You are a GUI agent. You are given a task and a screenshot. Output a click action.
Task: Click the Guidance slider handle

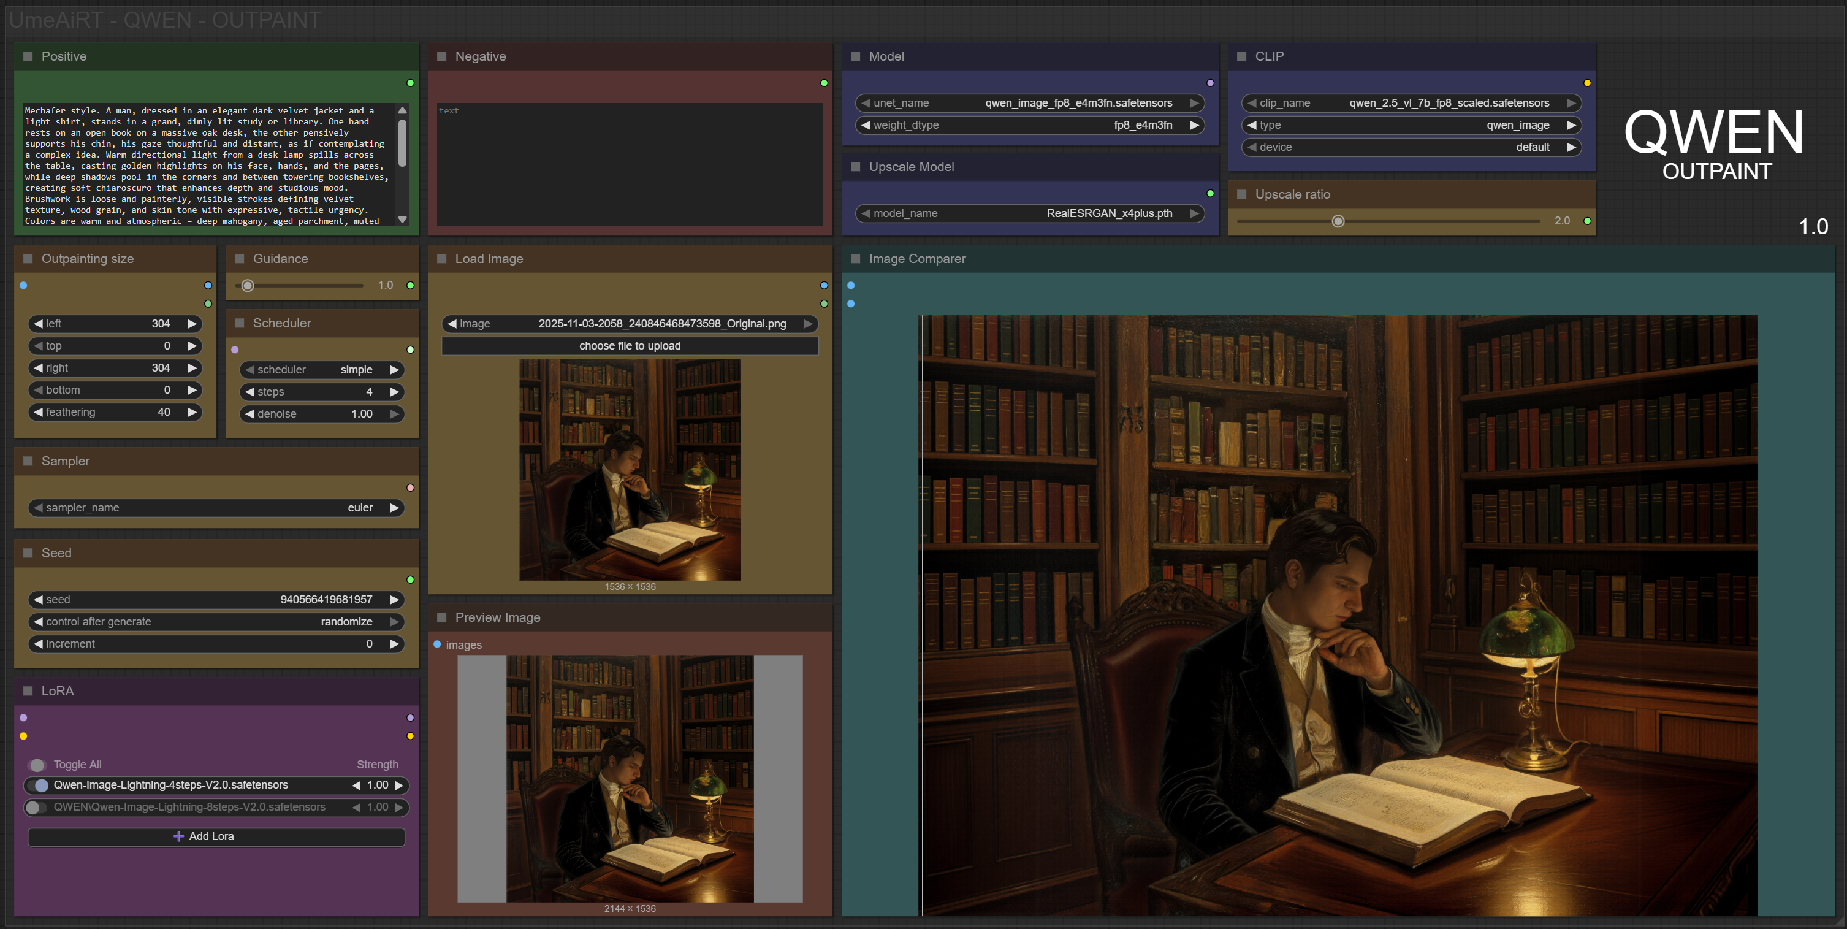point(248,286)
